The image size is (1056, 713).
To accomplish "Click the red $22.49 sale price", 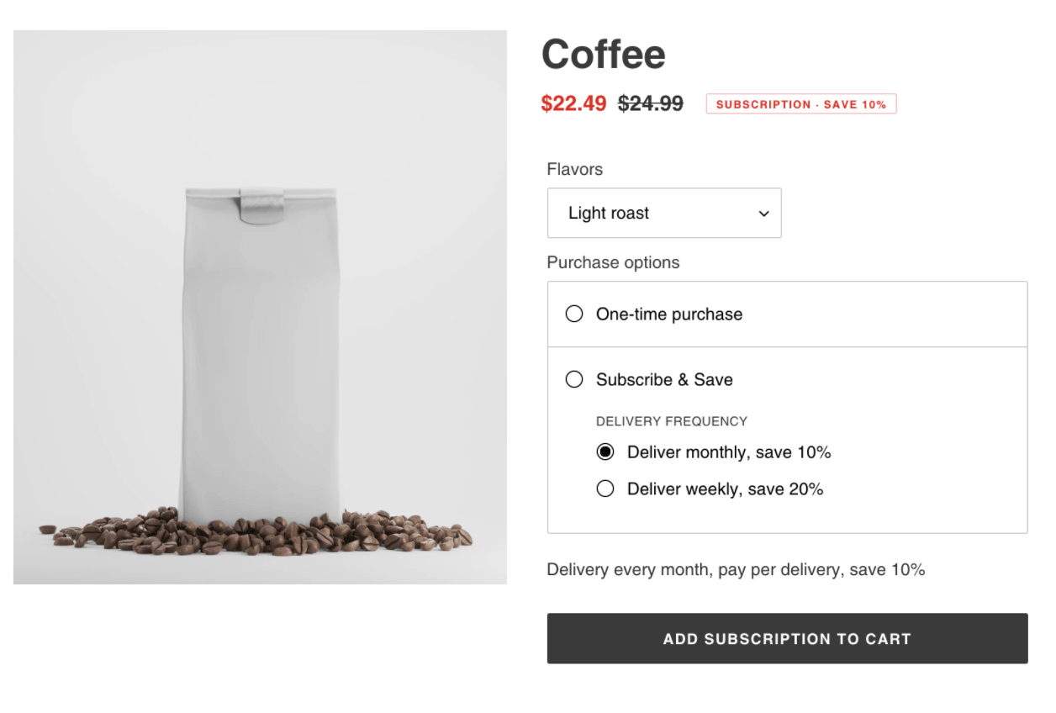I will click(x=573, y=103).
